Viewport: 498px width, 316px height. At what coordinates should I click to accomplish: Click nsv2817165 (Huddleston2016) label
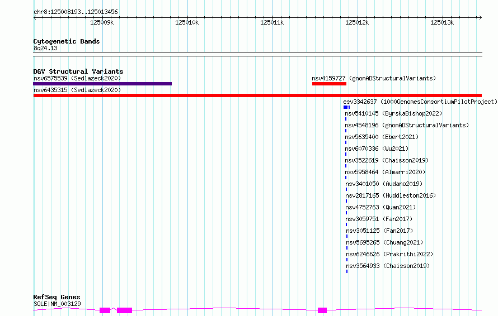pos(391,195)
